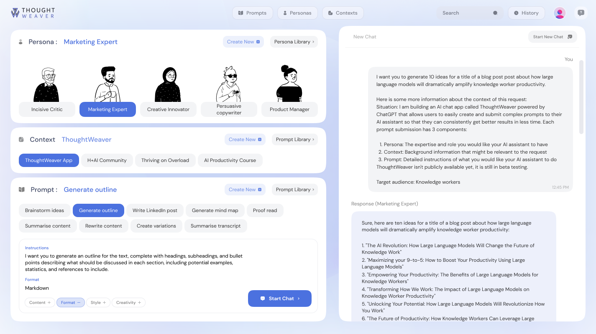596x334 pixels.
Task: Open the Personas nav tab
Action: [297, 13]
